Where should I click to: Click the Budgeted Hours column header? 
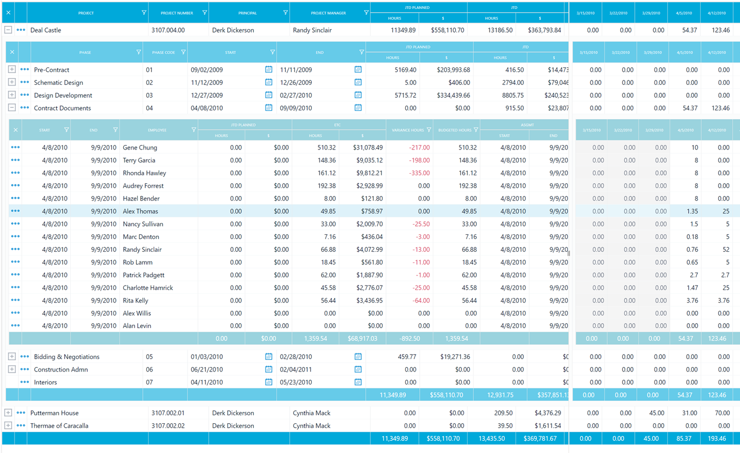454,130
